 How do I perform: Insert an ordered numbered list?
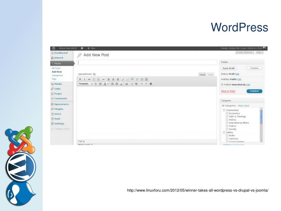point(99,79)
